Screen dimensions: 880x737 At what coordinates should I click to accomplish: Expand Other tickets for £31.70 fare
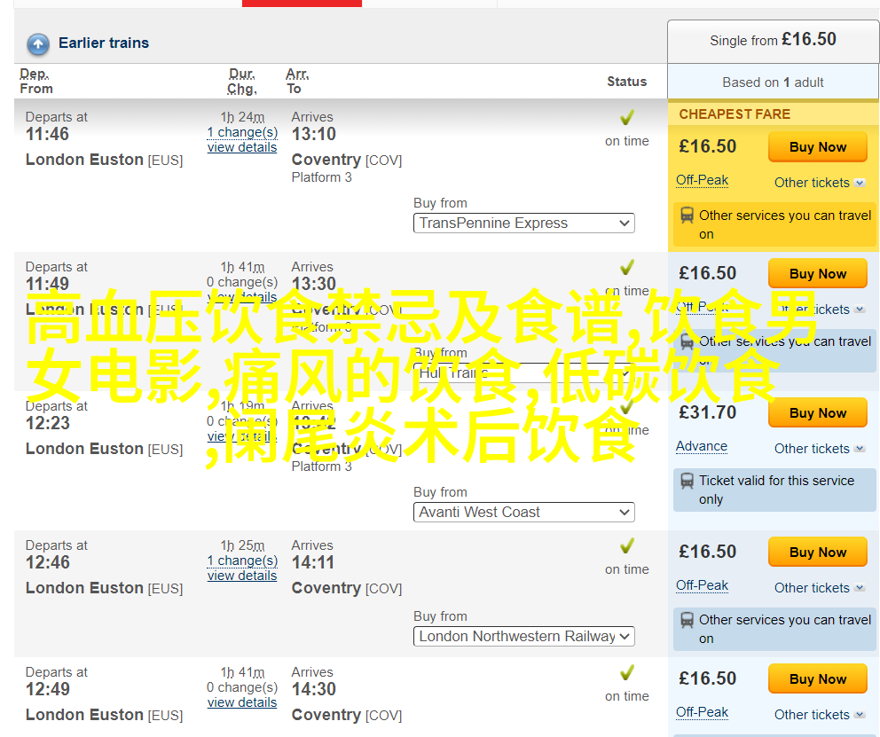pos(819,449)
